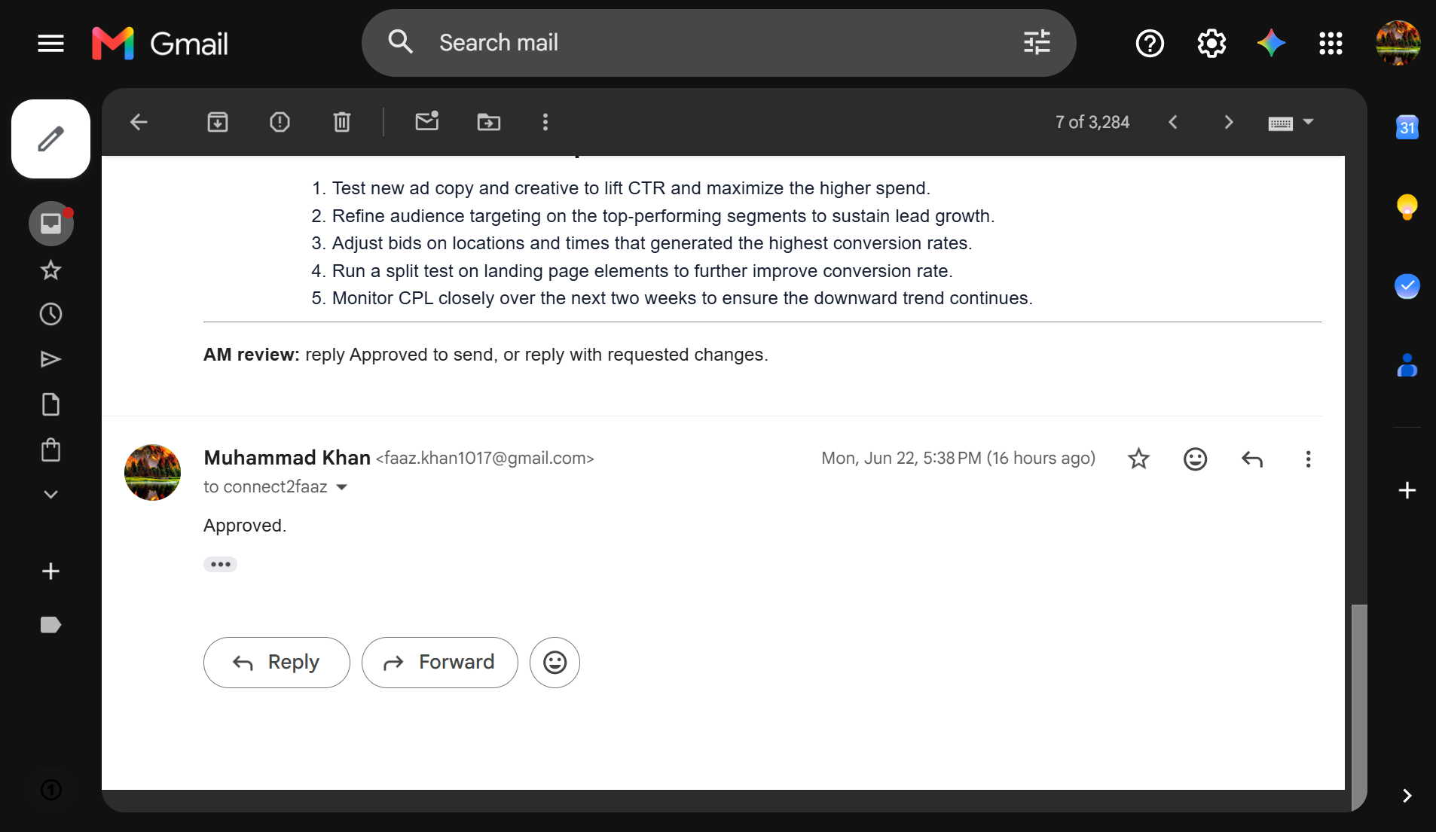Open Inbox in the sidebar
1436x832 pixels.
(50, 224)
